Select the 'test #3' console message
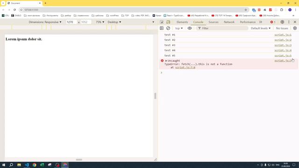Screen dimensions: 299x168 (x=170, y=45)
